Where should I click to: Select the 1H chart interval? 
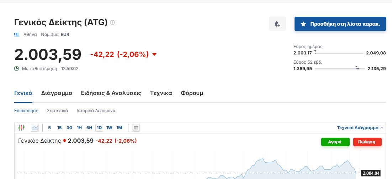coord(79,128)
